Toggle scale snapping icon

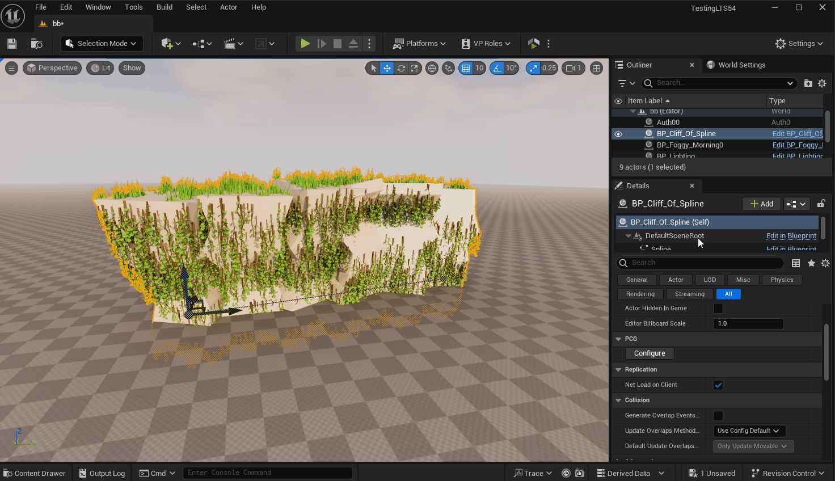pos(533,68)
